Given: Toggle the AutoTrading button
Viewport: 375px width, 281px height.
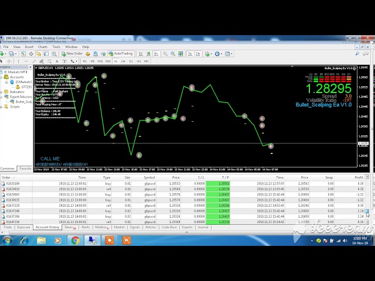Looking at the screenshot, I should (x=121, y=53).
